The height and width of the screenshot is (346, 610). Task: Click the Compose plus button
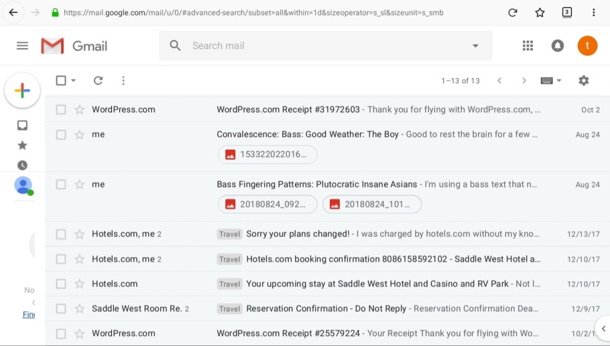click(x=22, y=91)
